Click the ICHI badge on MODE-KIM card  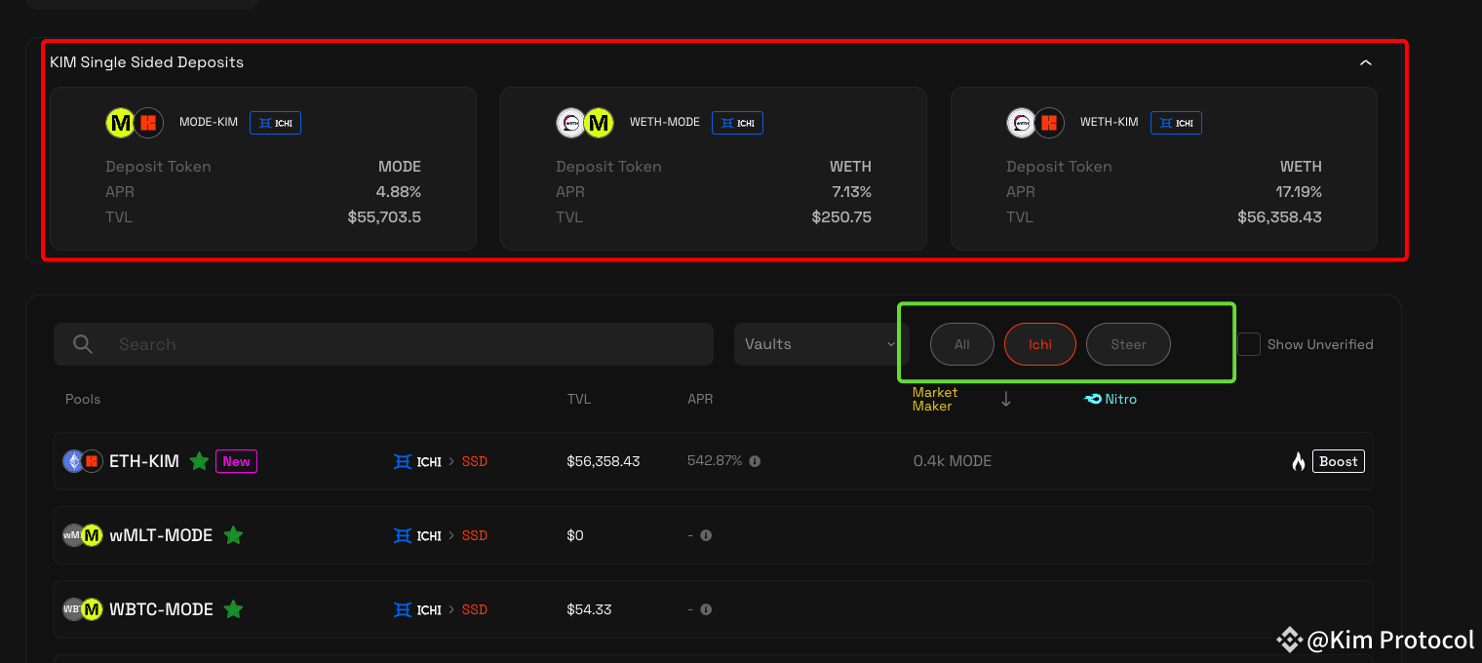pyautogui.click(x=275, y=123)
